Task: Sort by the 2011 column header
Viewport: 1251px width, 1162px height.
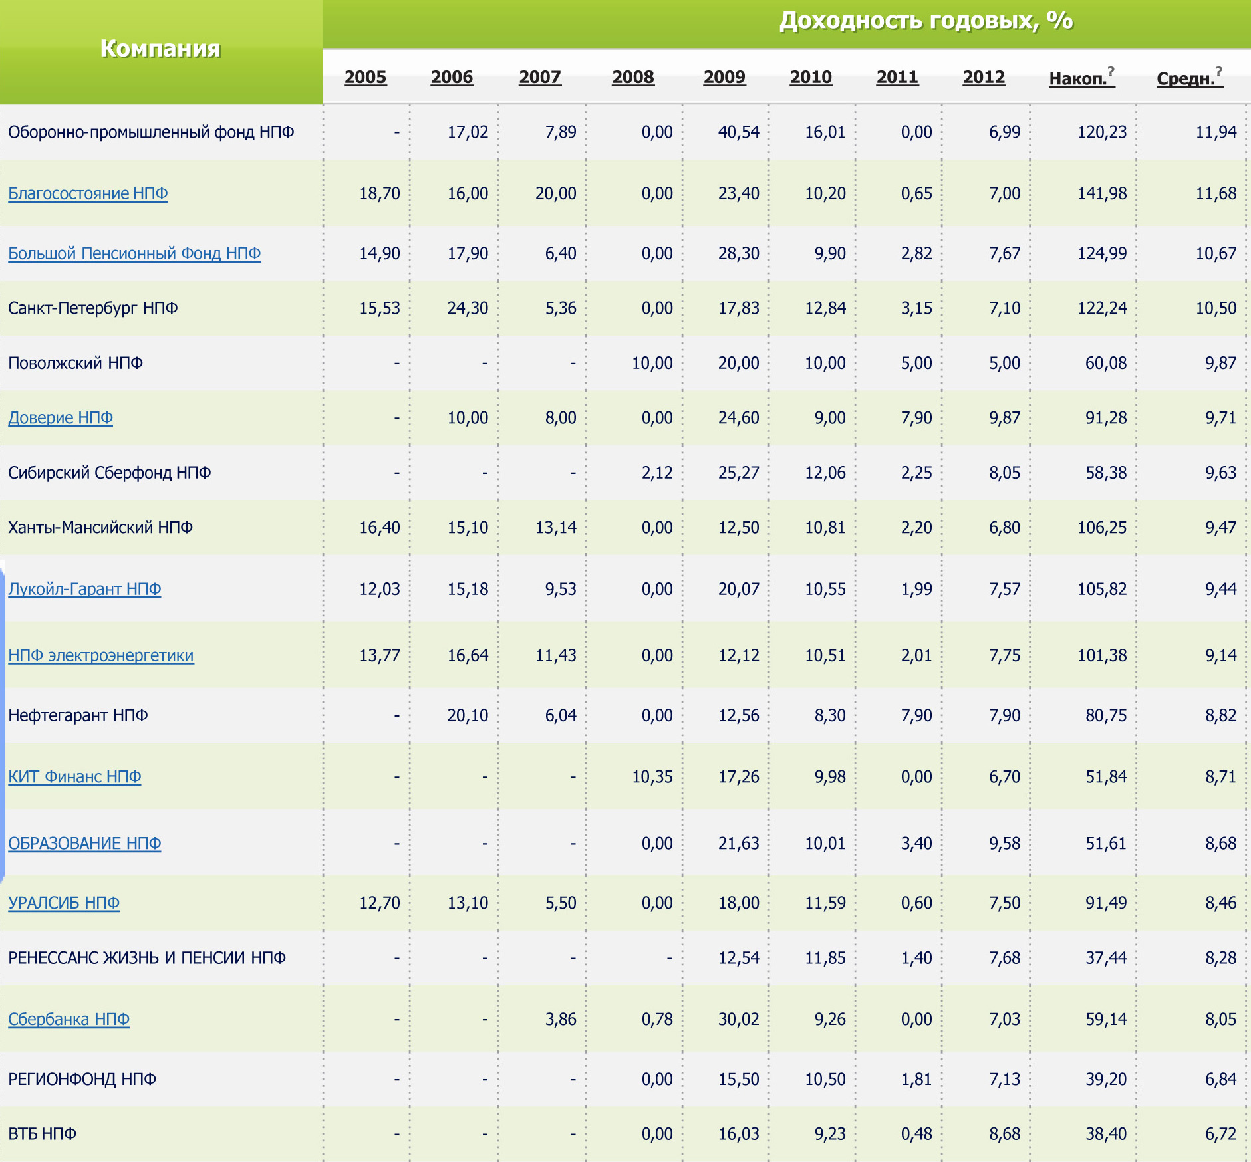Action: pyautogui.click(x=897, y=77)
